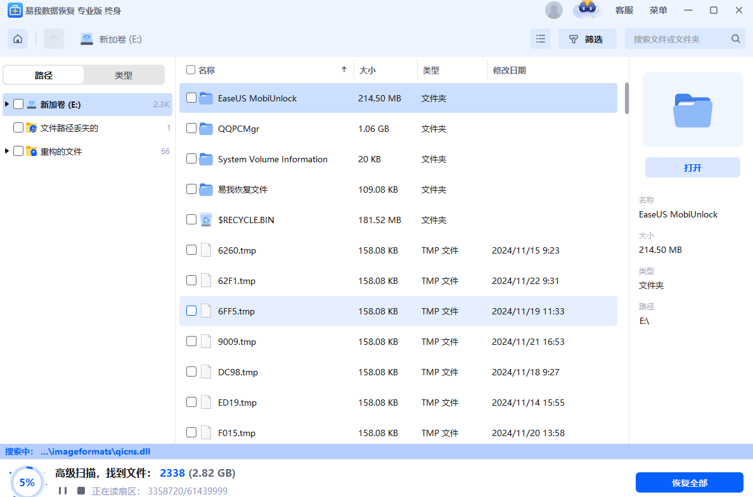Check the 文件路径丢失的 tree checkbox
This screenshot has height=497, width=753.
click(x=18, y=127)
